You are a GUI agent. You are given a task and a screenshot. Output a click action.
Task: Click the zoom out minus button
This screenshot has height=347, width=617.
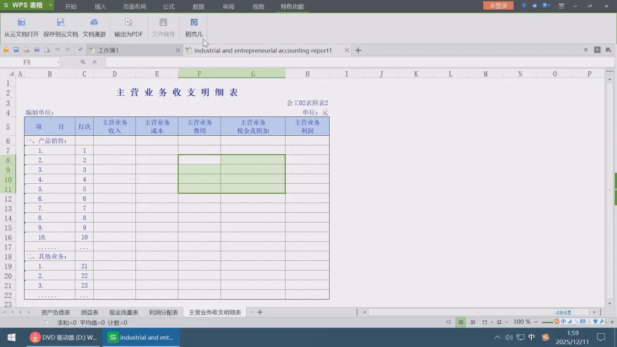pyautogui.click(x=536, y=322)
